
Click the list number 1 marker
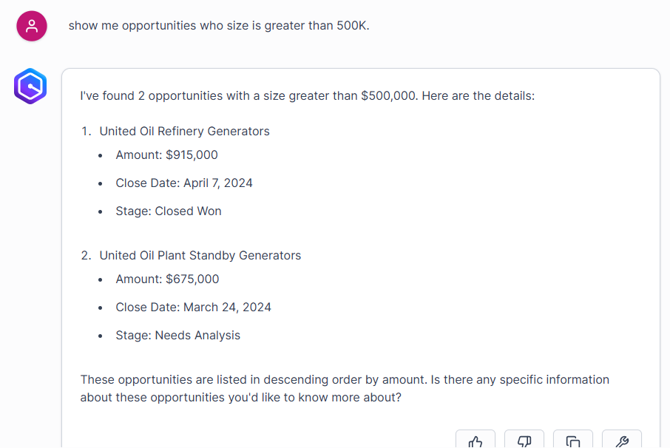pos(86,132)
